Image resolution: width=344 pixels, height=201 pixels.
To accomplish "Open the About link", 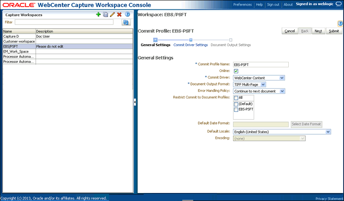I will (x=288, y=5).
